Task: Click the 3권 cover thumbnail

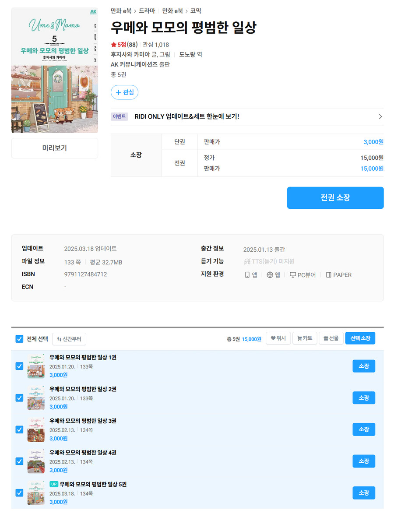Action: 36,429
